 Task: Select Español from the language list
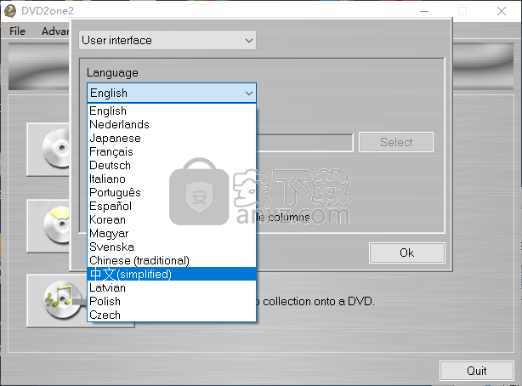[x=172, y=206]
